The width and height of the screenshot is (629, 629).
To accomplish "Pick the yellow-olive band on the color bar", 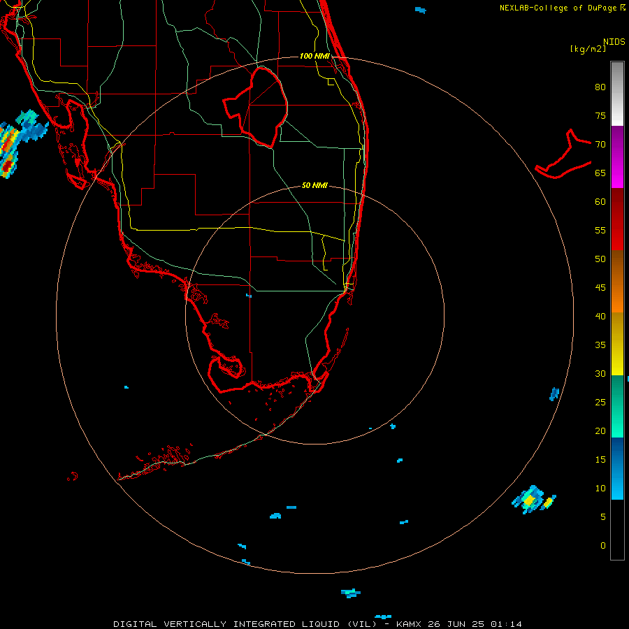I will (x=617, y=344).
